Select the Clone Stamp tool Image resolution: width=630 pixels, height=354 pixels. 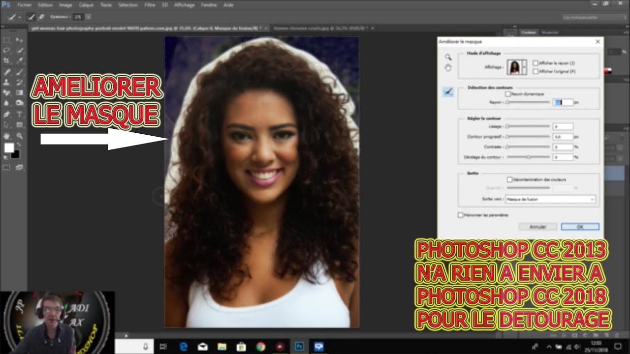pyautogui.click(x=7, y=82)
